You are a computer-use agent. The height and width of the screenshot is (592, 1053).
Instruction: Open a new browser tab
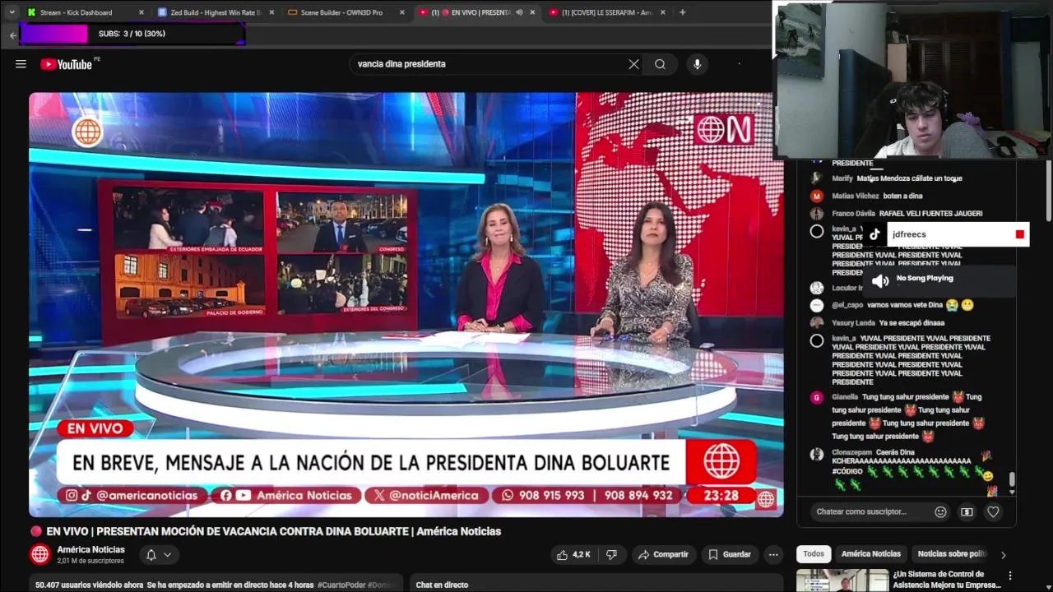[x=683, y=12]
